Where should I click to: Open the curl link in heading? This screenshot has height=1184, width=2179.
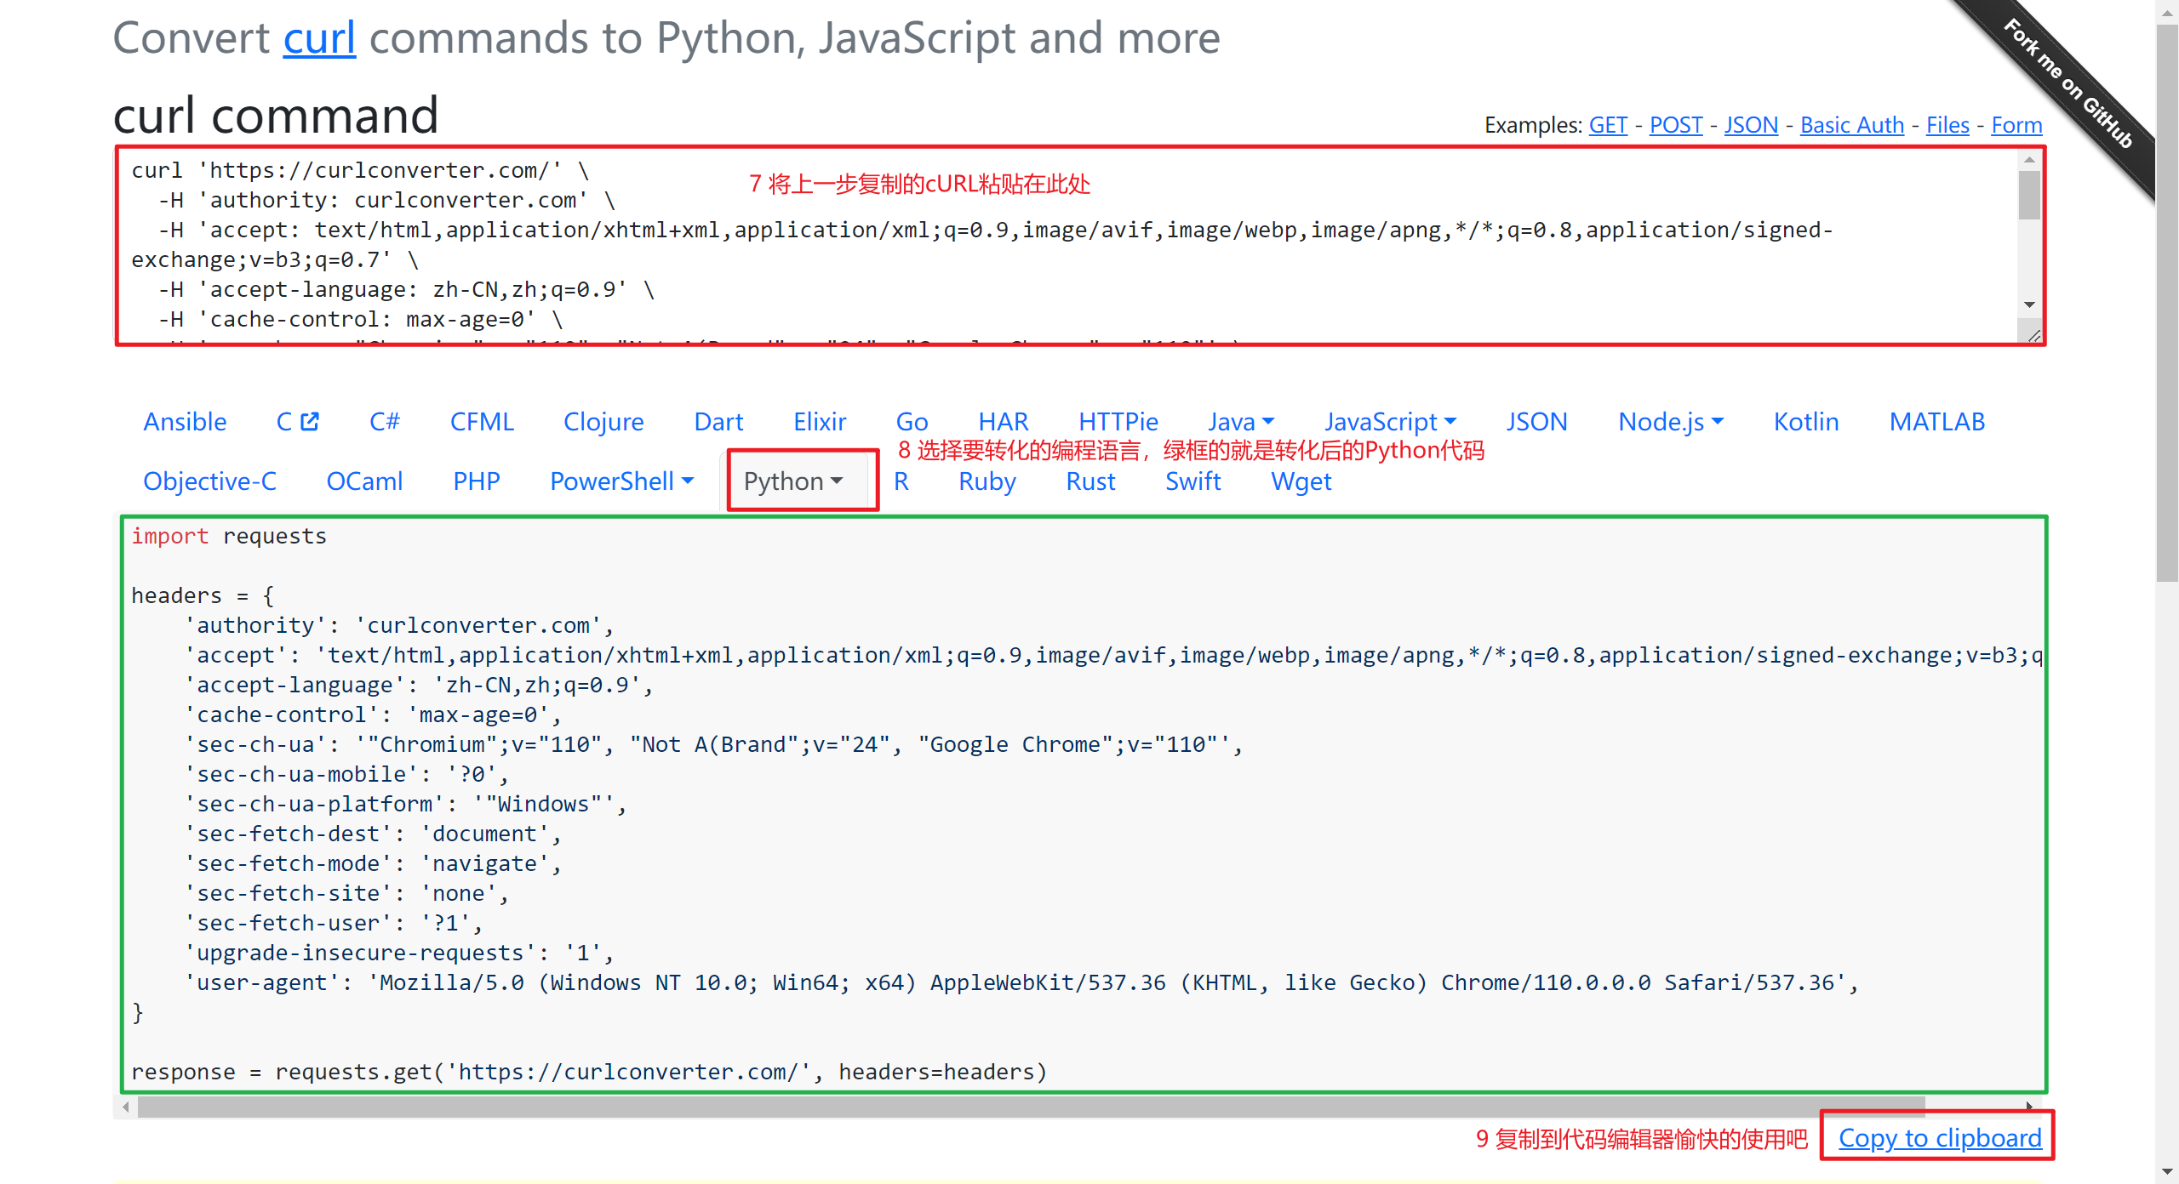tap(319, 38)
